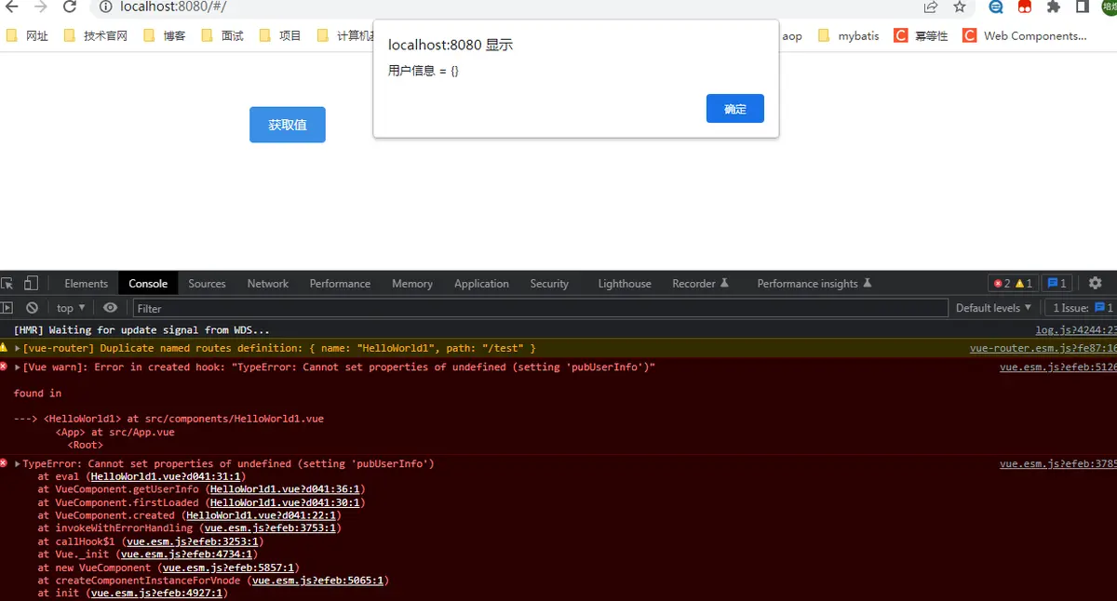
Task: Click the 获取值 button
Action: 288,125
